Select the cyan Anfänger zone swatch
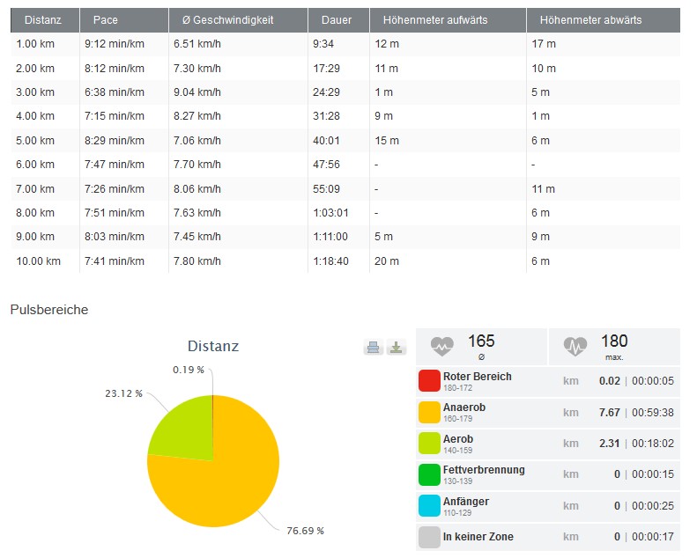The image size is (697, 558). 429,506
